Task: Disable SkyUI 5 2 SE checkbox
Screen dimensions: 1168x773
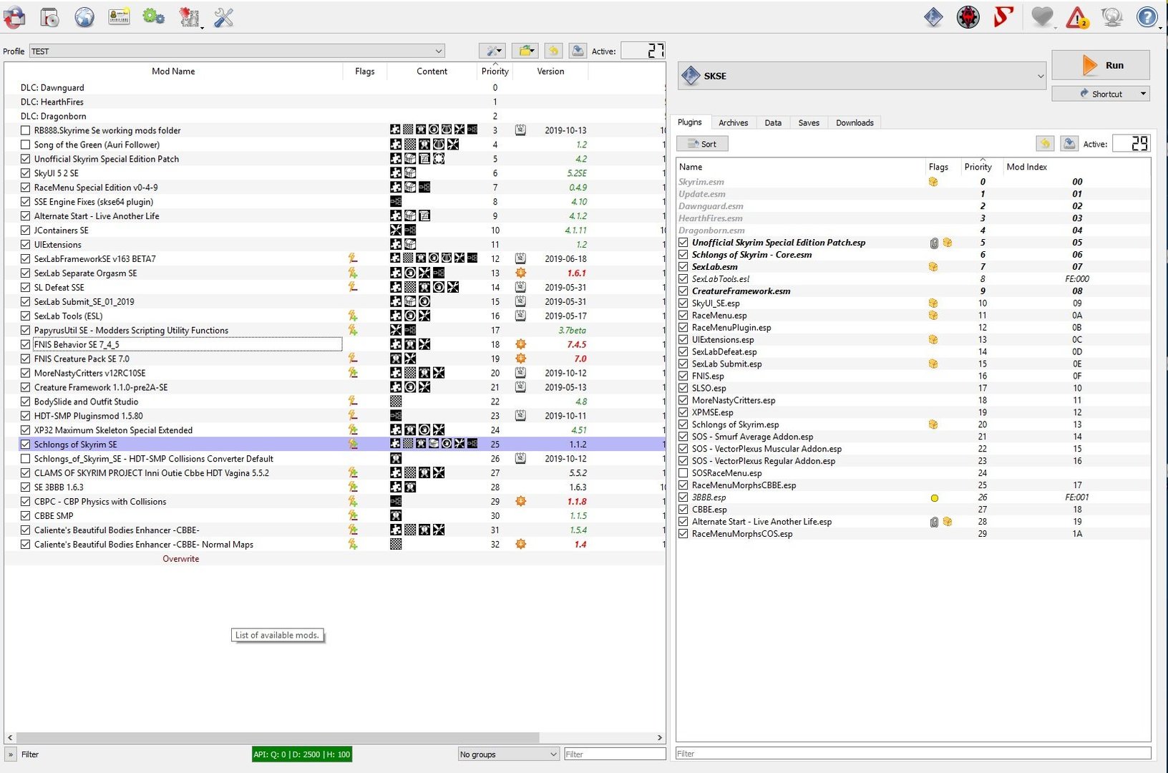Action: 26,173
